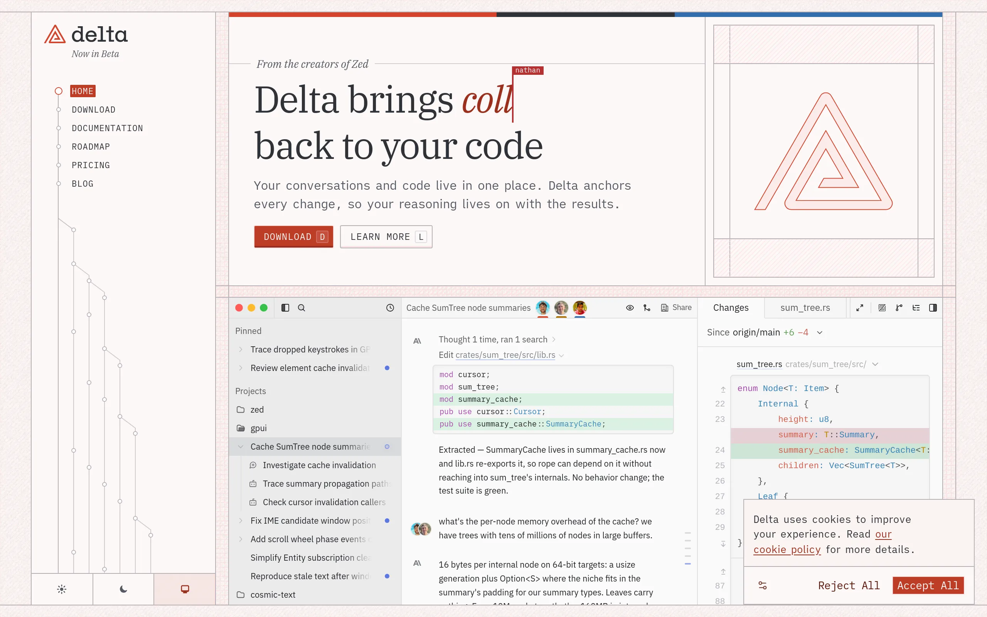Click sum_tree.rs filename link in the diff header
This screenshot has height=617, width=987.
click(759, 364)
